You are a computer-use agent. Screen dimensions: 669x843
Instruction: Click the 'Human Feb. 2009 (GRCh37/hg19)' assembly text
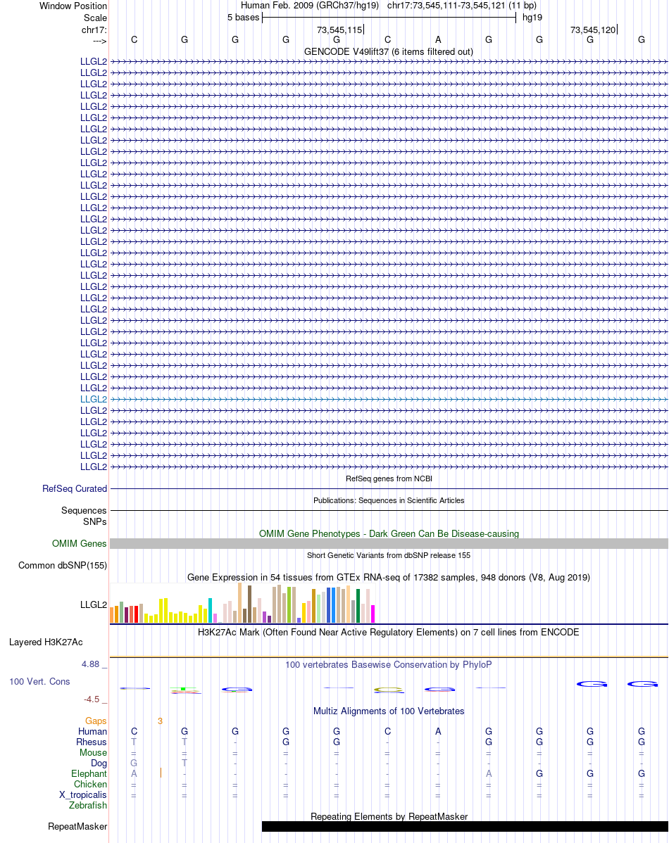[x=309, y=6]
